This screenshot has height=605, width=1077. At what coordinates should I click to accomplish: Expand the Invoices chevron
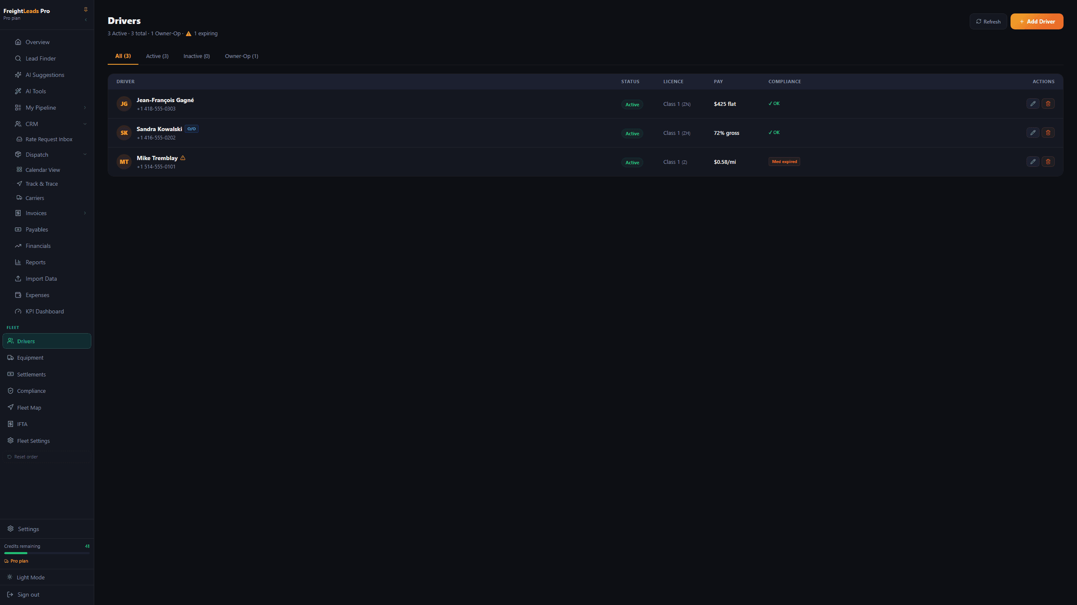85,213
